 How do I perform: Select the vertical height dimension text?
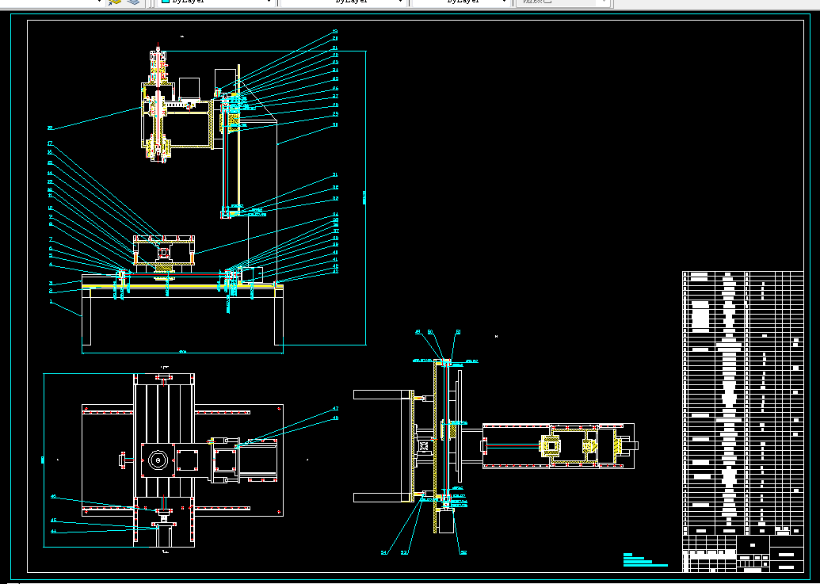coord(364,197)
